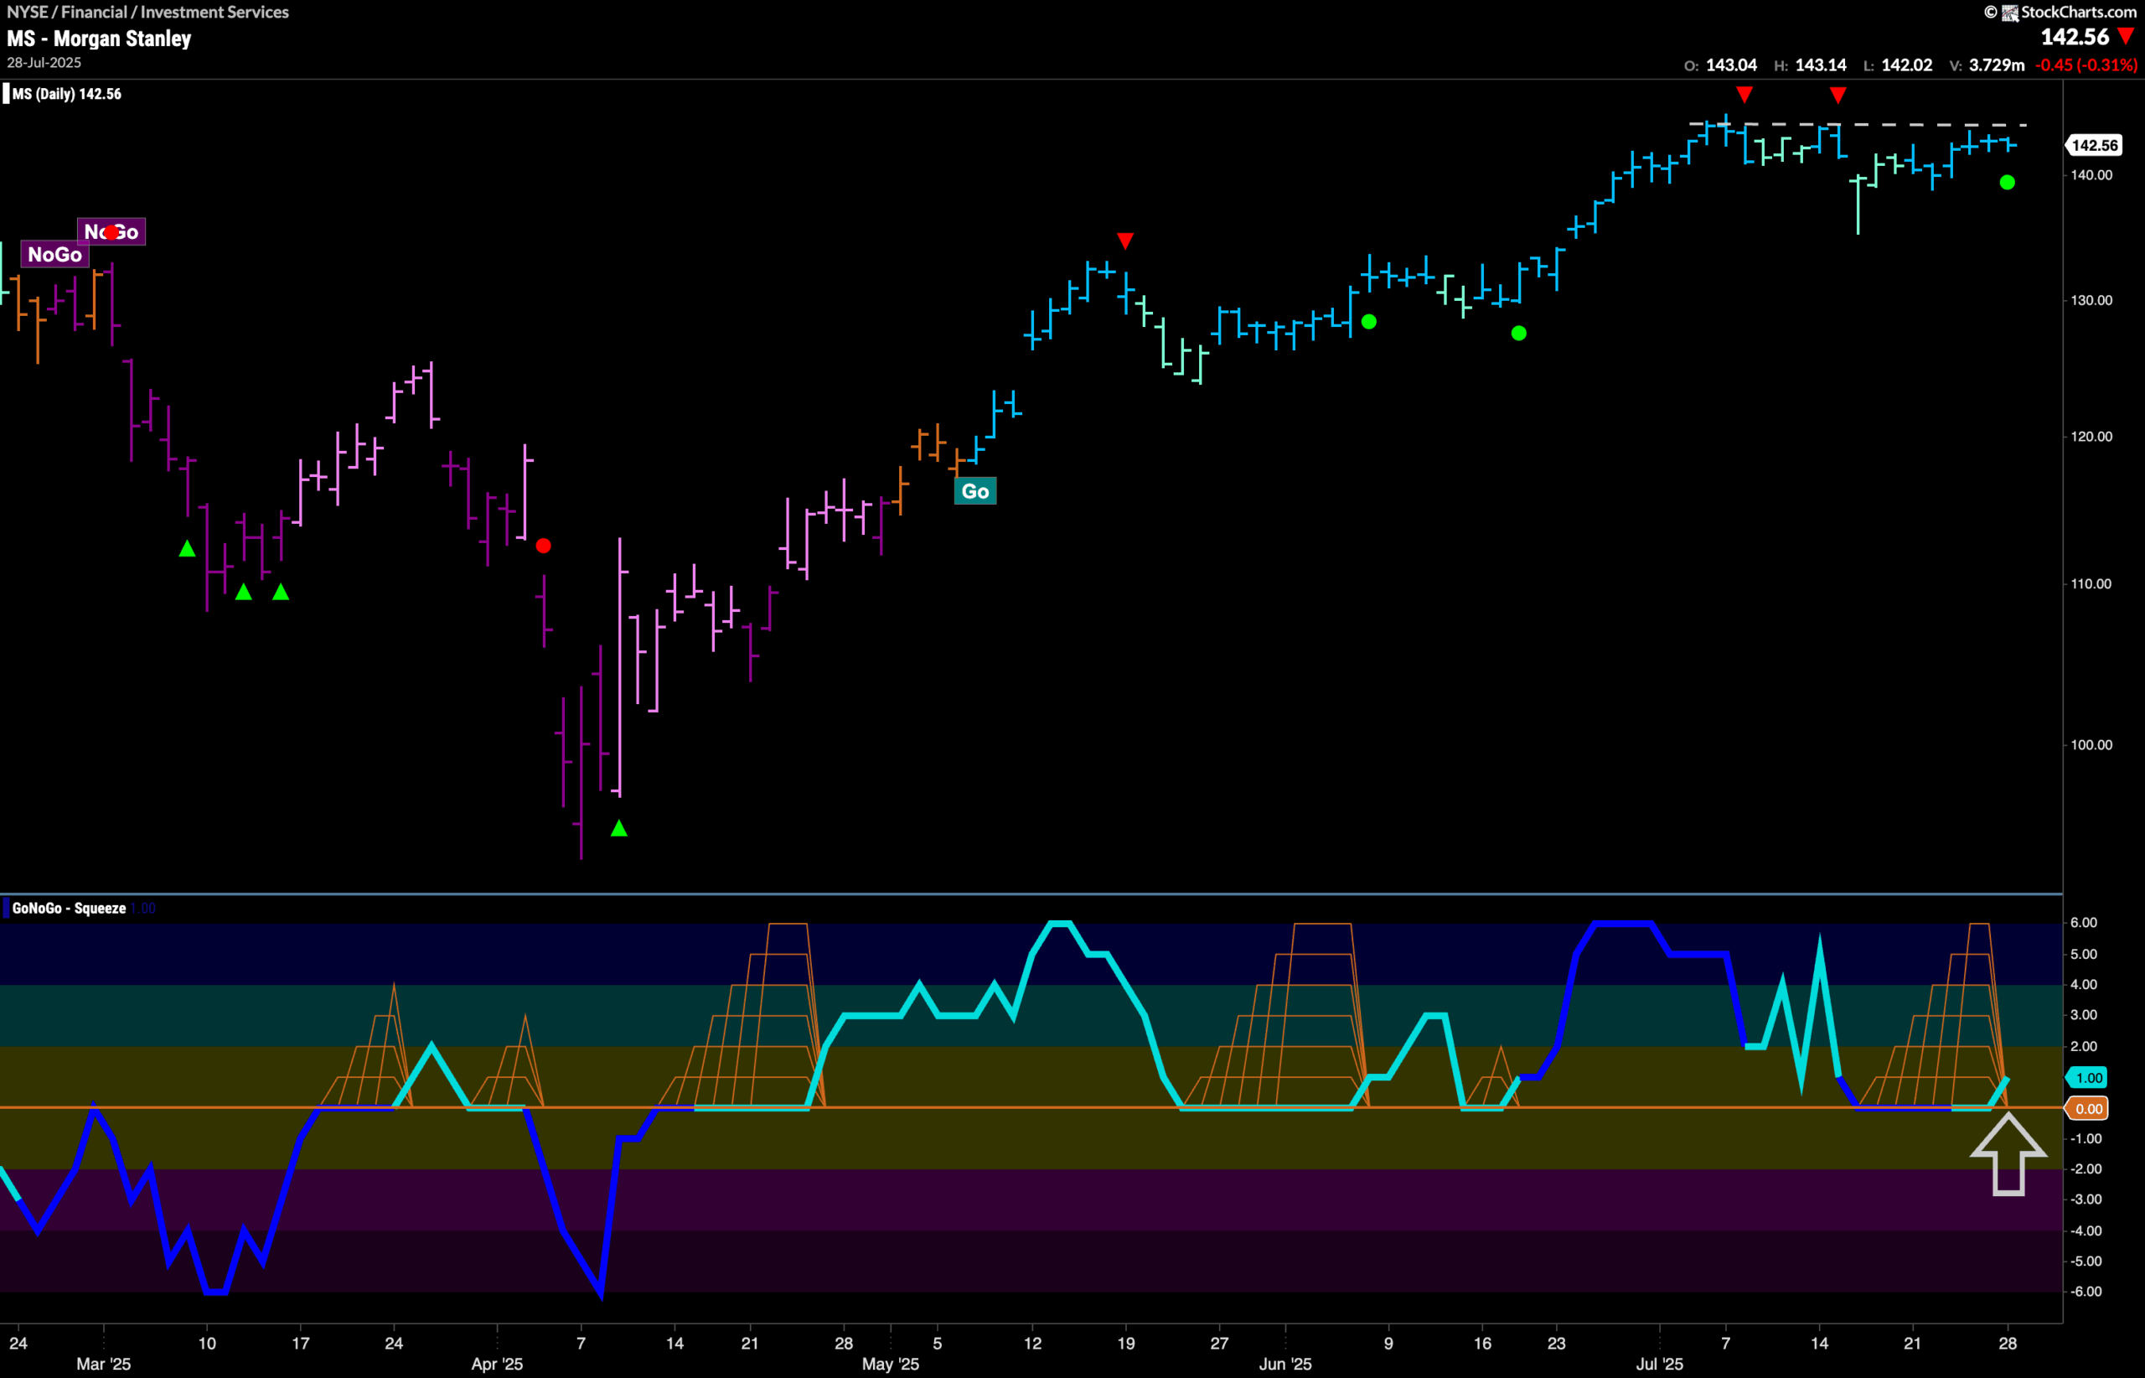Click the Mar '25 month label
The width and height of the screenshot is (2145, 1378).
pos(104,1364)
